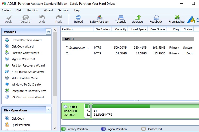Click the Apply checkmark toolbar icon
This screenshot has width=199, height=132.
[9, 17]
